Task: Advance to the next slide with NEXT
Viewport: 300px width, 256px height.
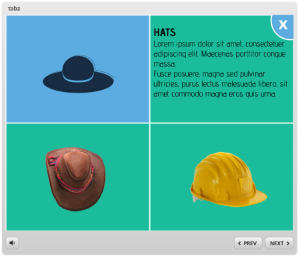Action: point(279,243)
